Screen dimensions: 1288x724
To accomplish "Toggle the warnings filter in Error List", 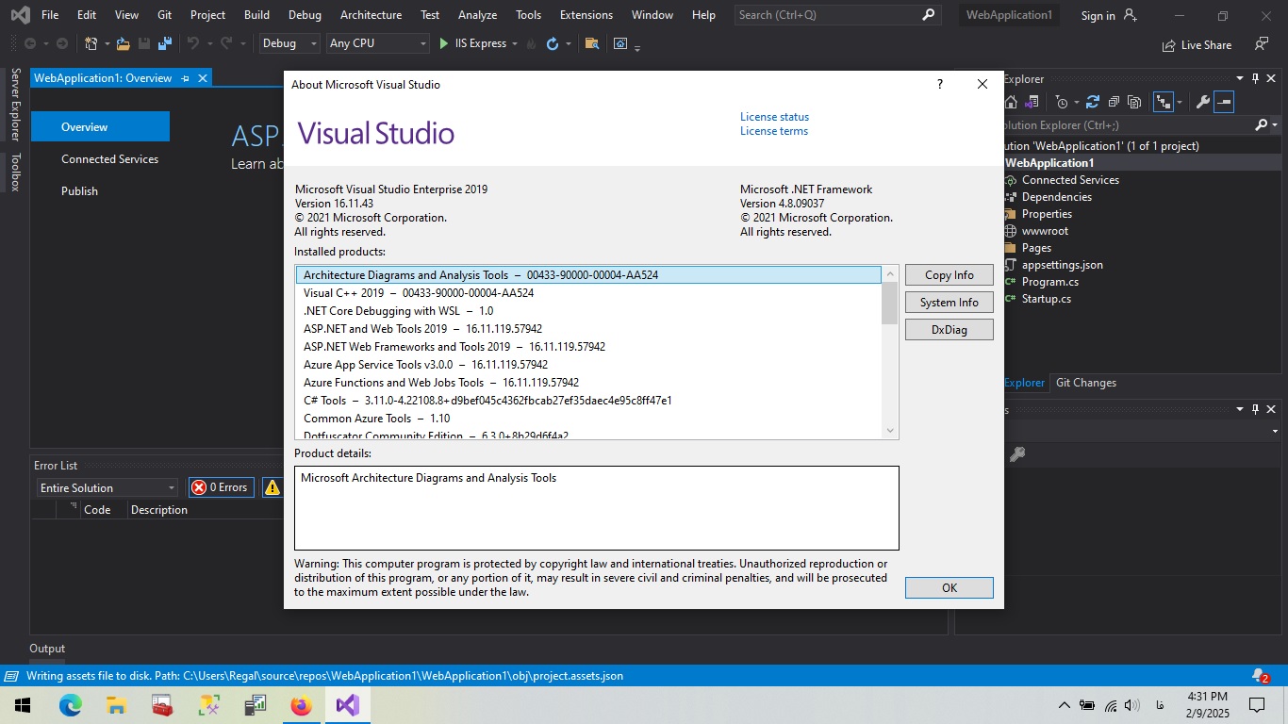I will point(272,487).
